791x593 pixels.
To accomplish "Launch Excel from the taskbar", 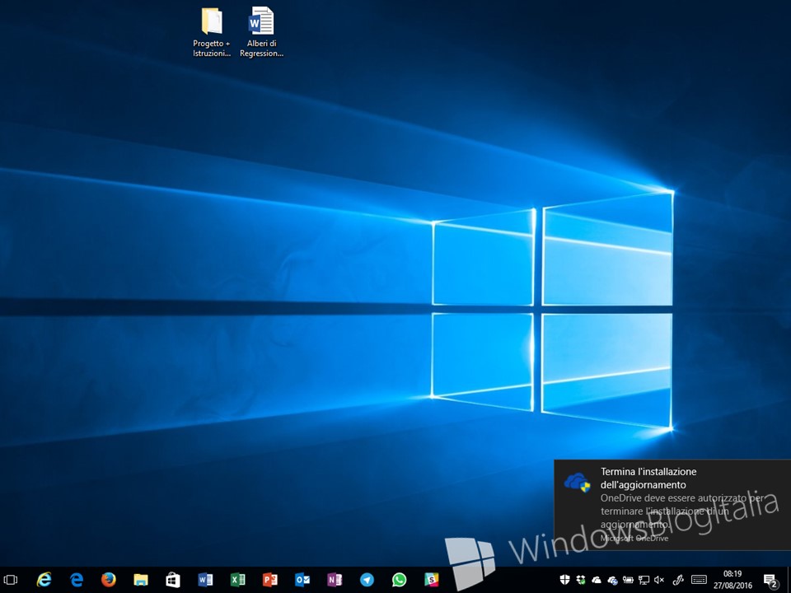I will click(x=237, y=580).
